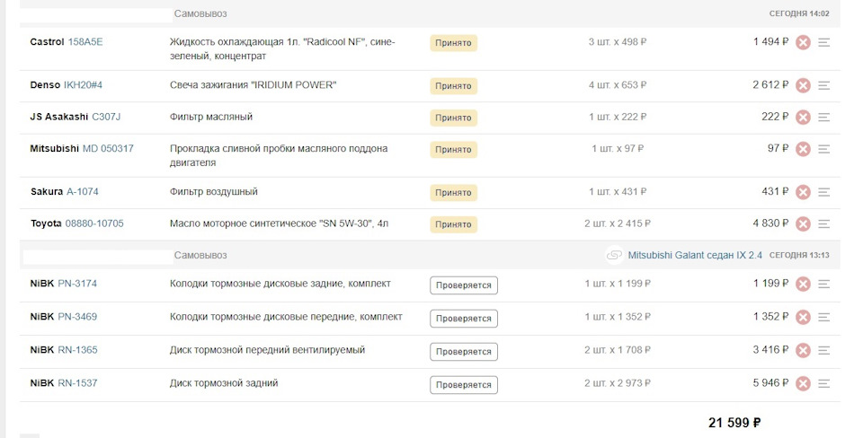Remove the Toyota 08880-10705 motor oil
This screenshot has width=863, height=438.
(x=804, y=223)
